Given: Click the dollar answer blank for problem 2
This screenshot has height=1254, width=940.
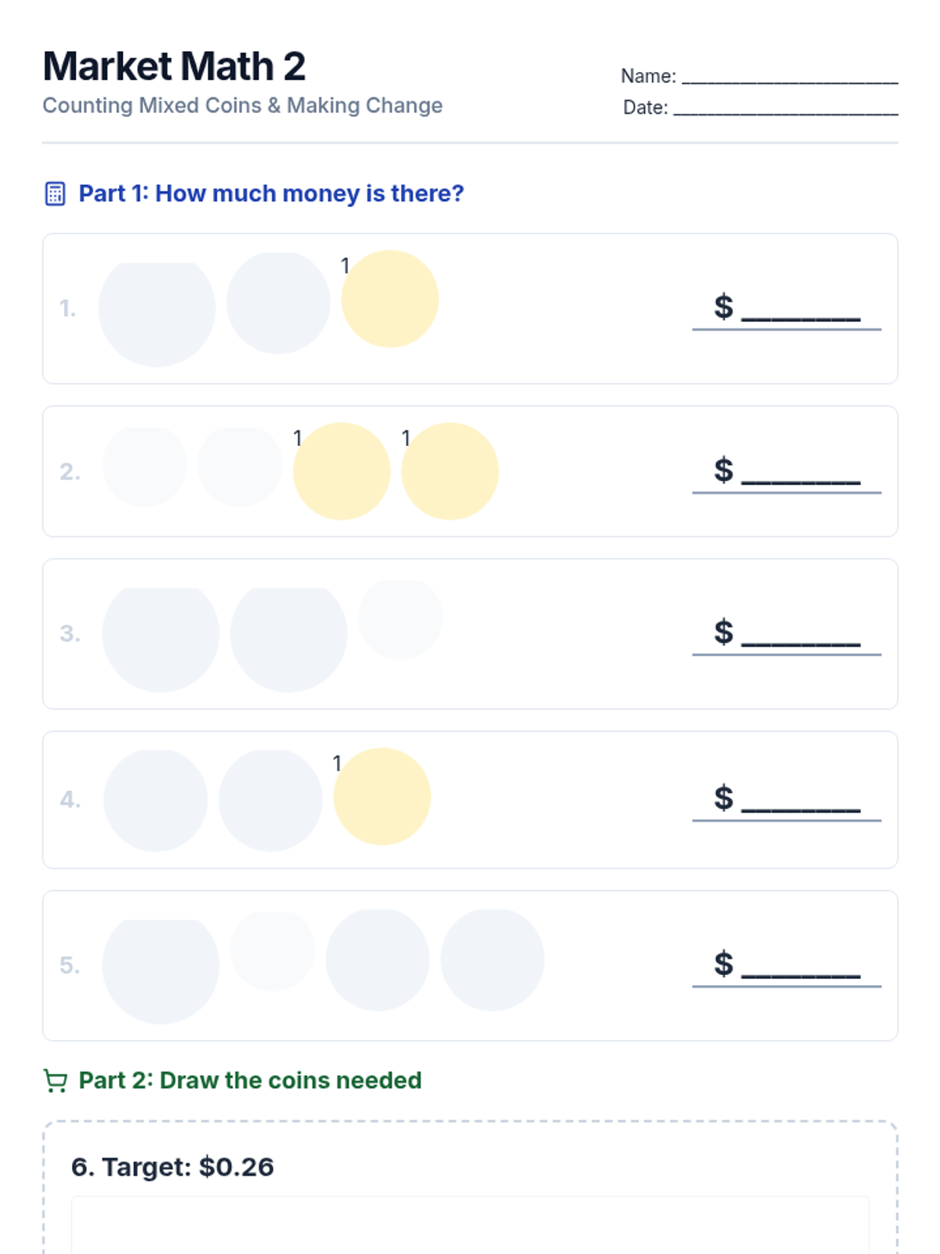Looking at the screenshot, I should pyautogui.click(x=801, y=472).
